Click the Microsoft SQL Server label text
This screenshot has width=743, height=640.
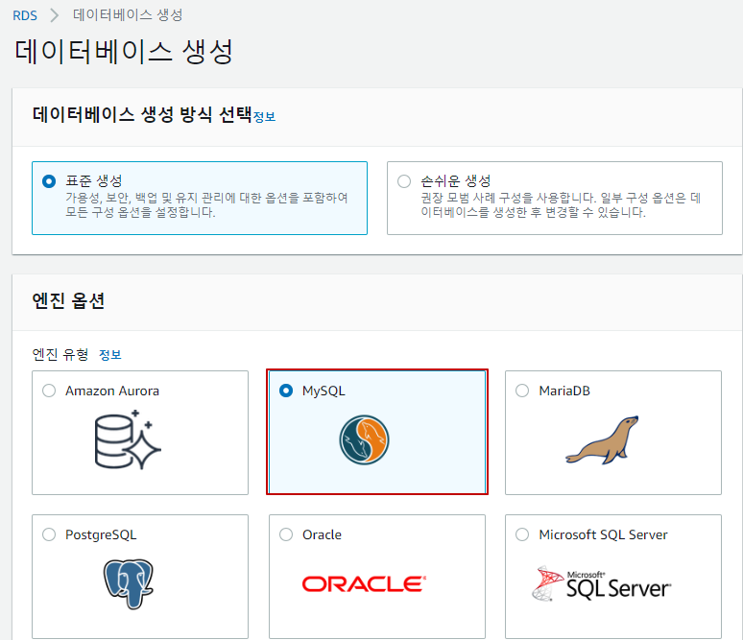pyautogui.click(x=603, y=534)
